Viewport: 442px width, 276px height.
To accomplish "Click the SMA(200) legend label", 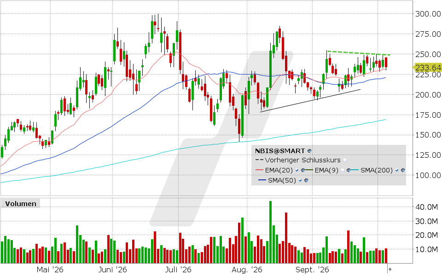I will coord(377,170).
